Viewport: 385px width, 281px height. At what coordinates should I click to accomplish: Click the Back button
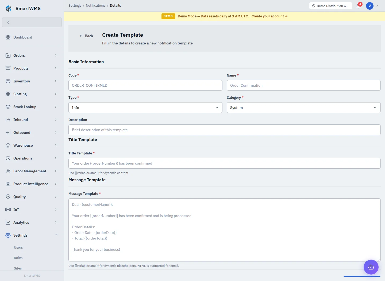tap(86, 36)
